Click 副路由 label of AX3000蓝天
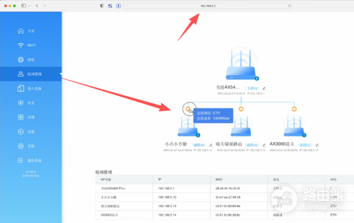354x223 pixels. click(x=305, y=145)
